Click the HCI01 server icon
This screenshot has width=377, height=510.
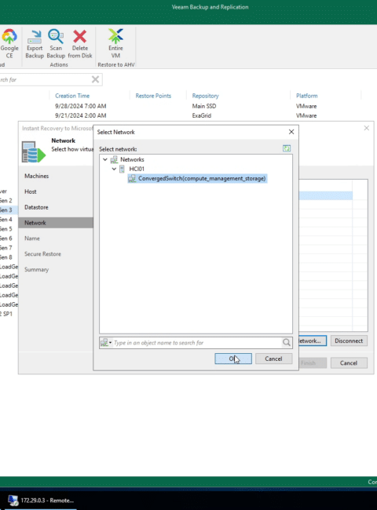[122, 169]
